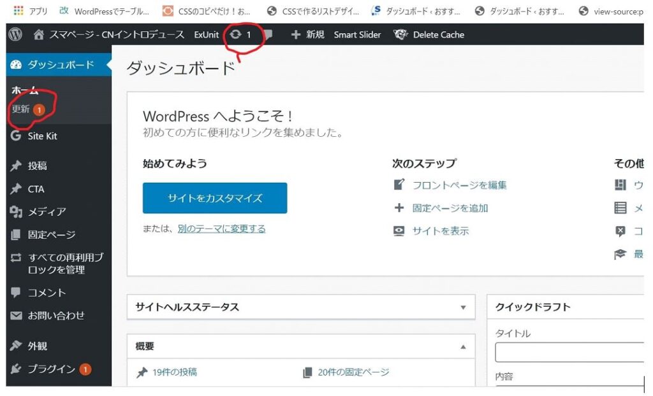Screen dimensions: 653x396
Task: Click the クイックドラフト title input field
Action: point(569,352)
